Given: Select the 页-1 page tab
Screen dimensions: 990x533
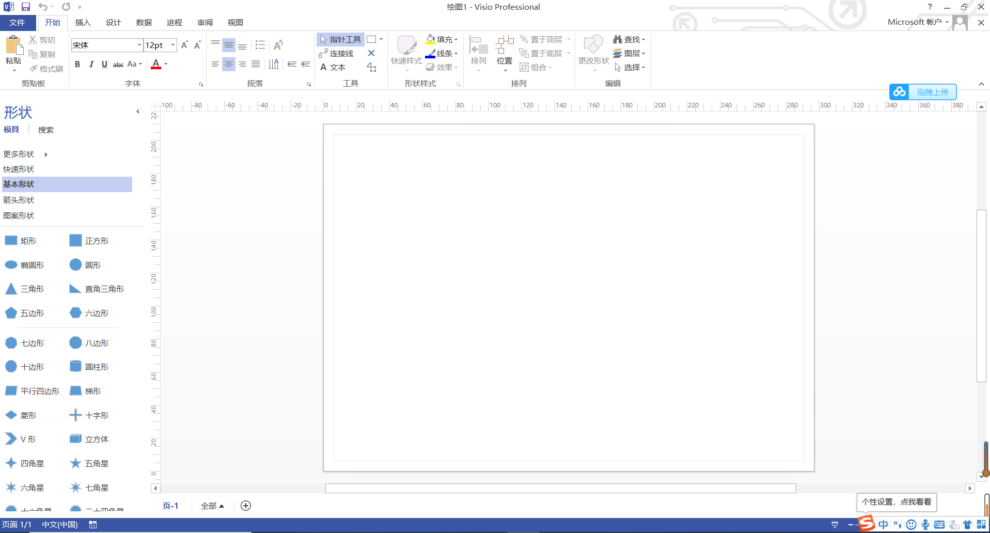Looking at the screenshot, I should tap(170, 506).
